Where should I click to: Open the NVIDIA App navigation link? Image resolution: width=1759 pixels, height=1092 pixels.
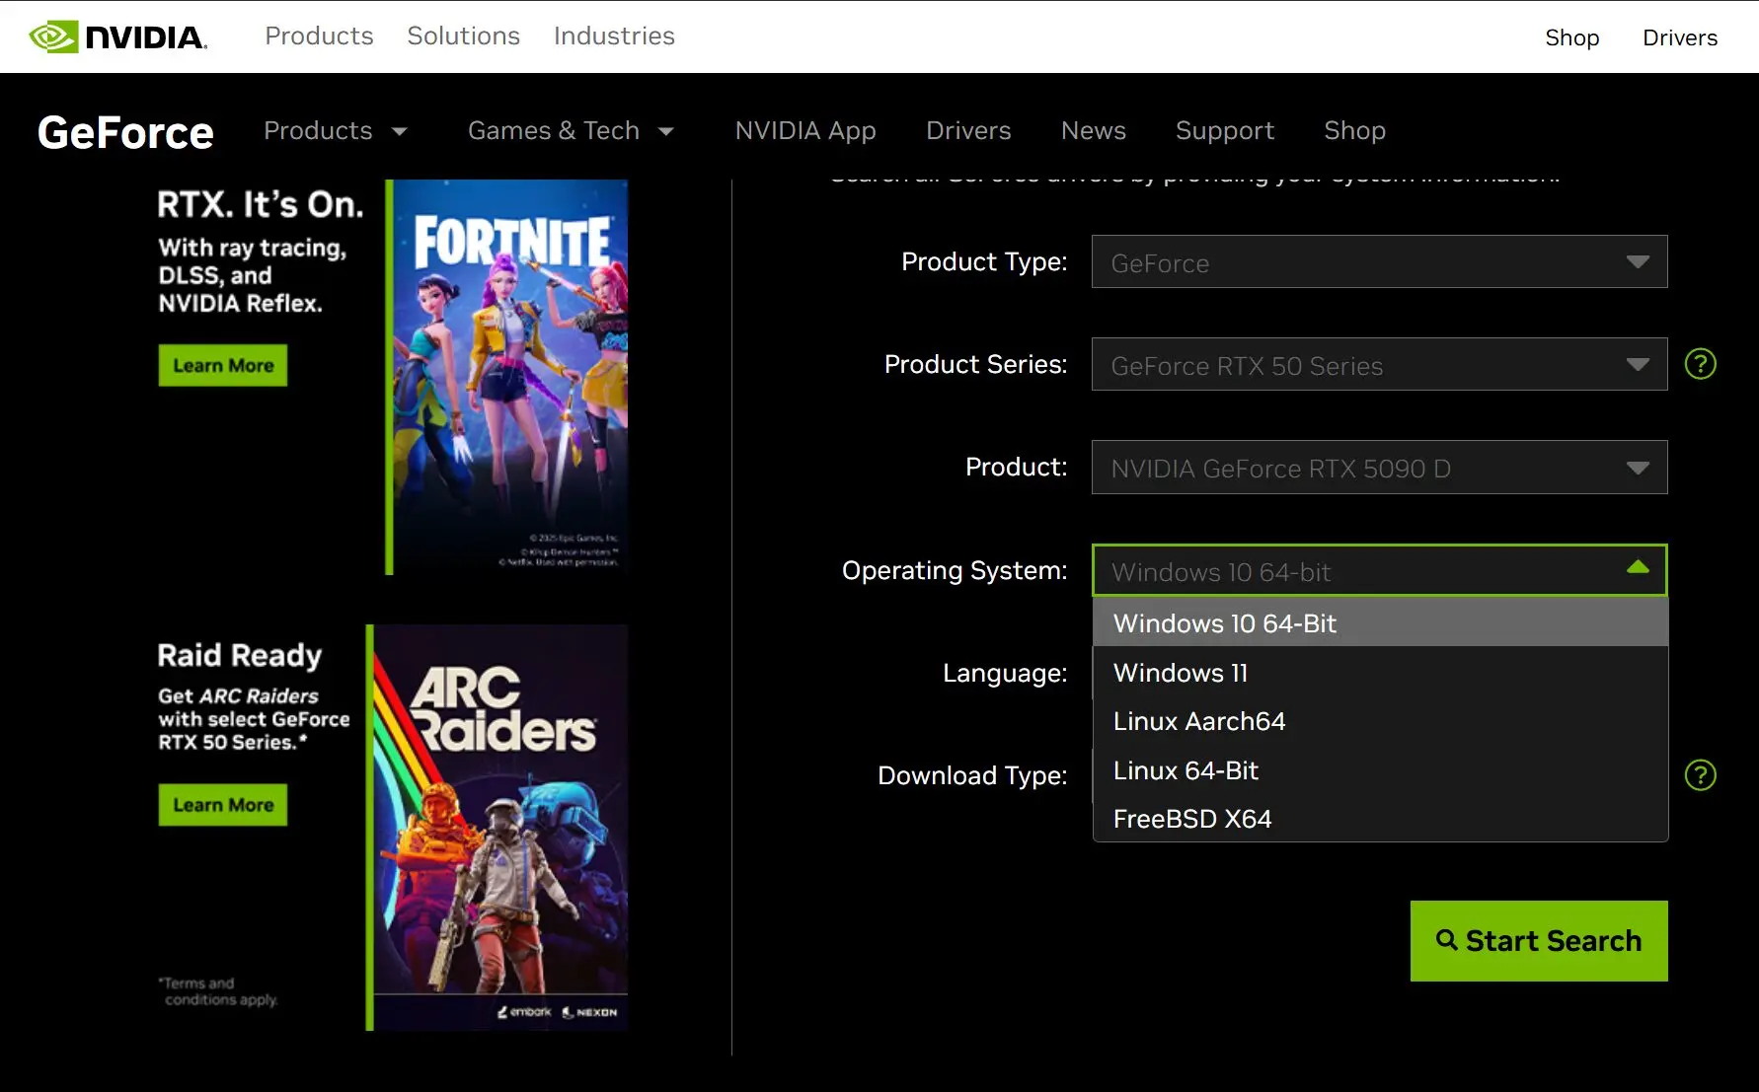pyautogui.click(x=804, y=131)
